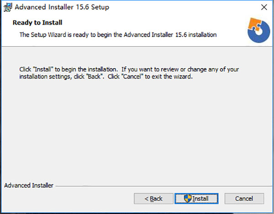Click the 'Setup Wizard is ready' subtitle text
Viewport: 274px width, 214px height.
[118, 35]
